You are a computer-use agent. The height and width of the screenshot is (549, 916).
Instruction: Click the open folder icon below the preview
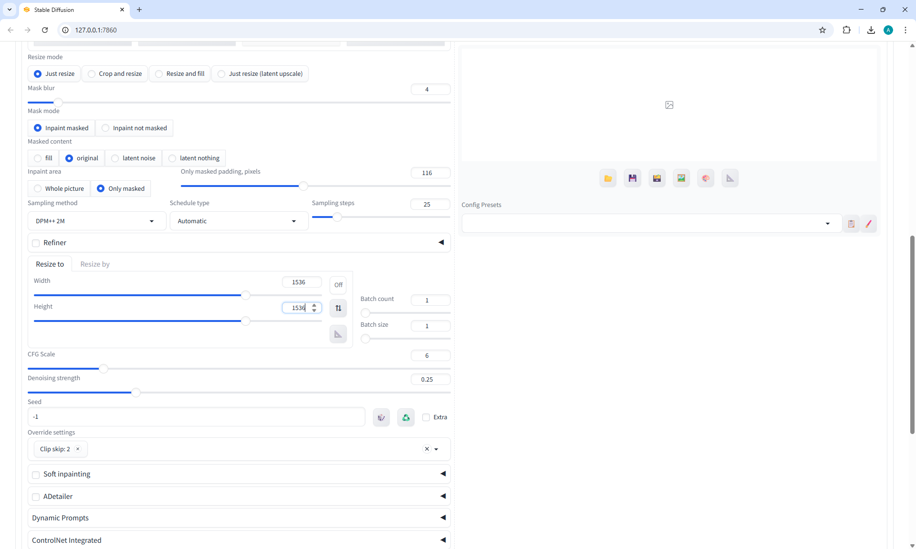(x=608, y=178)
